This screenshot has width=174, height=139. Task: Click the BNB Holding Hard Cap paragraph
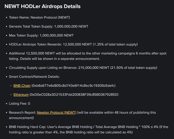click(x=88, y=130)
